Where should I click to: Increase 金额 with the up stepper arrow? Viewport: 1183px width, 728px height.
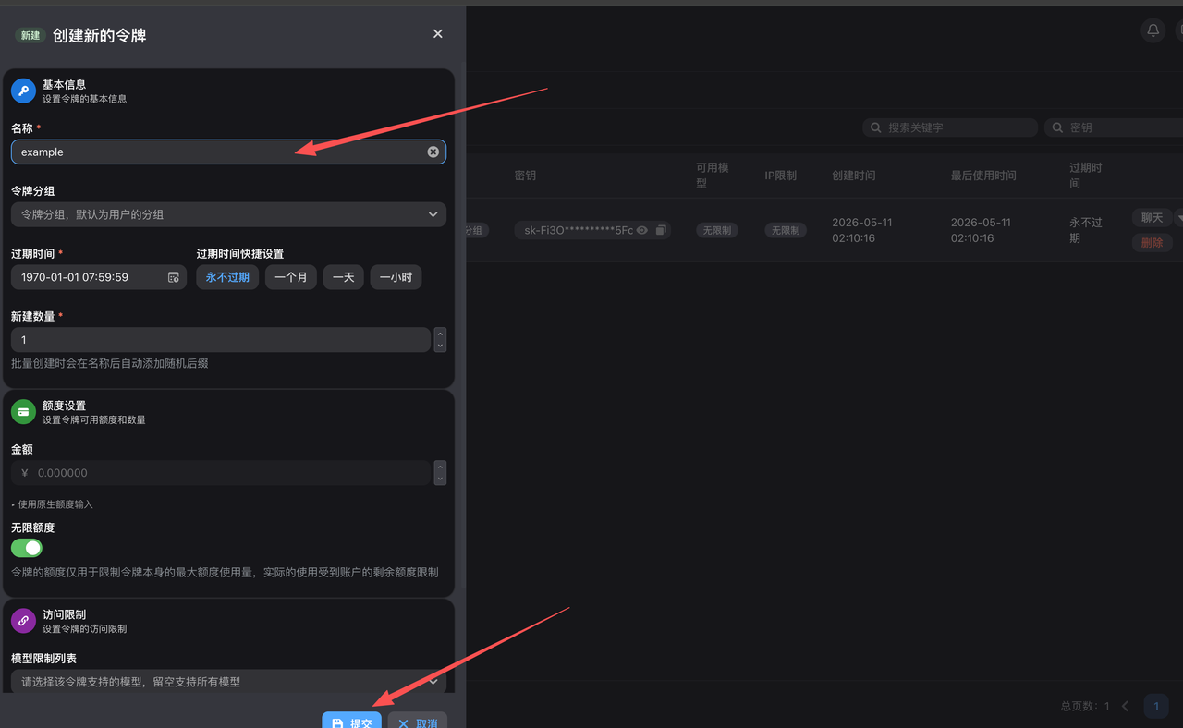(x=440, y=467)
